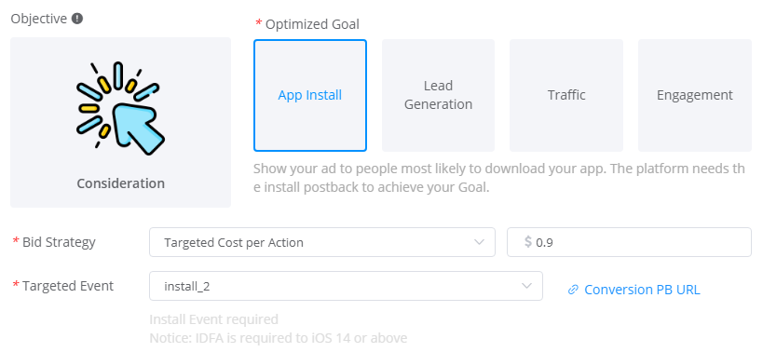Viewport: 763px width, 352px height.
Task: Click the Optimized Goal label
Action: tap(312, 24)
